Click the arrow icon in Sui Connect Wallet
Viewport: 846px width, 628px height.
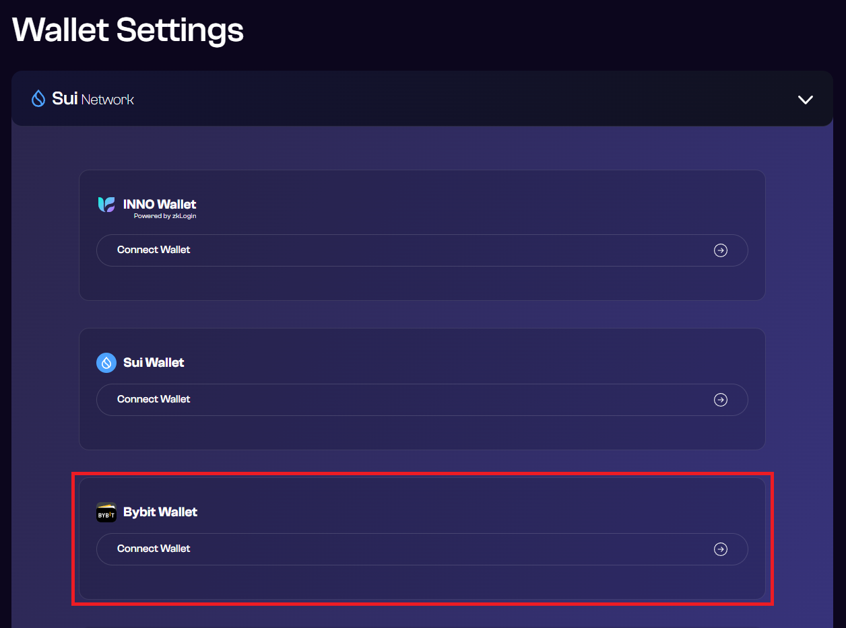(x=721, y=400)
